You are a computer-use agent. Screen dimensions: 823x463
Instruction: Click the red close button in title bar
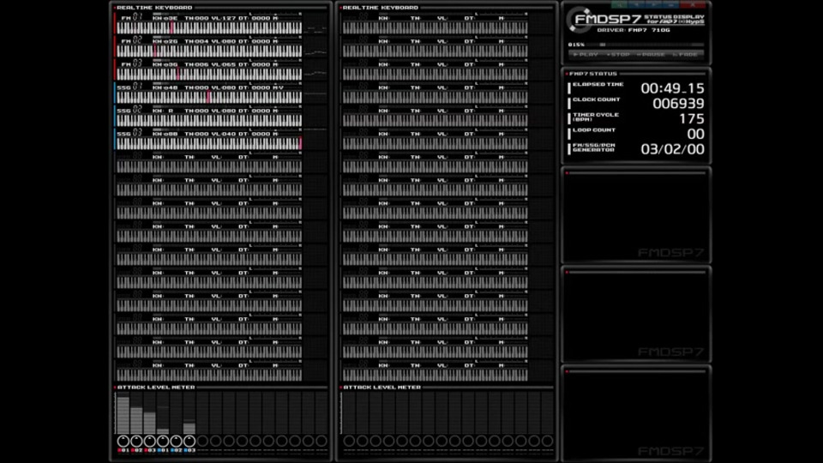tap(693, 4)
